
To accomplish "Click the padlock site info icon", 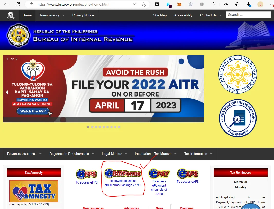I will tap(31, 4).
